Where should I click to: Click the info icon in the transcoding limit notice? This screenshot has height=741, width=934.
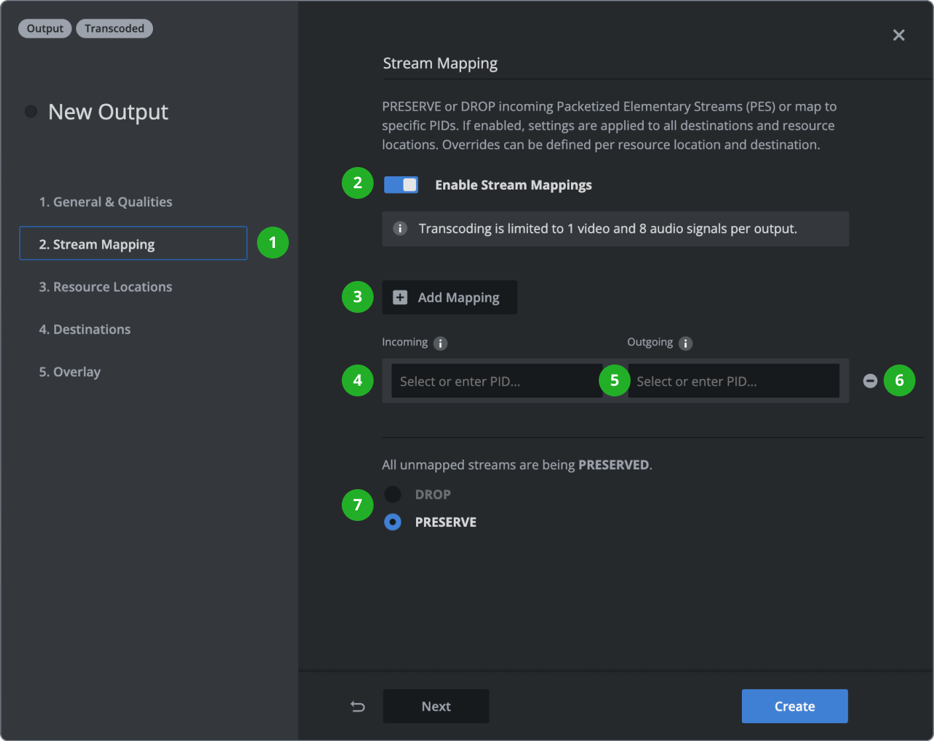[400, 228]
